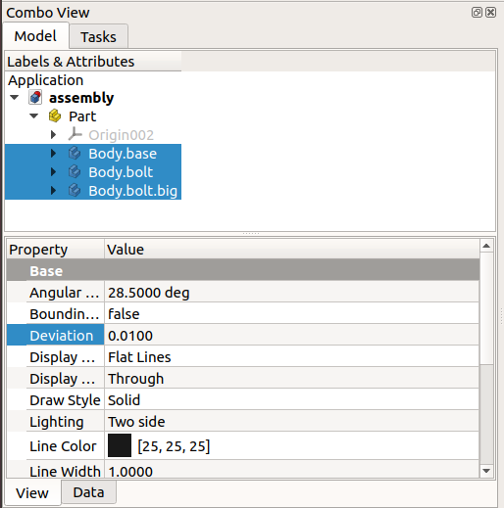Toggle Bounding Box false value
Image resolution: width=504 pixels, height=508 pixels.
pyautogui.click(x=291, y=314)
